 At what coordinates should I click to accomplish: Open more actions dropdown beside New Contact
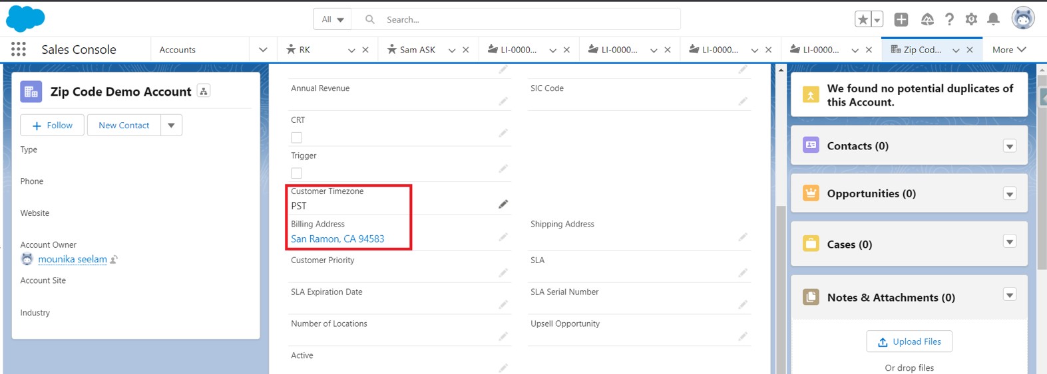(x=171, y=125)
